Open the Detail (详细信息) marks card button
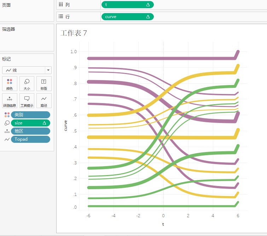Image resolution: width=267 pixels, height=236 pixels. point(10,101)
